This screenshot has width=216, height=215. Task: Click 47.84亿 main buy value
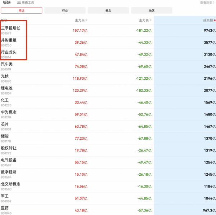coord(81,54)
